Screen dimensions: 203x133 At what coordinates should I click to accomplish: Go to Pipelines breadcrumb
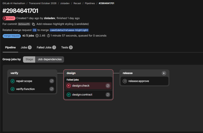click(x=90, y=3)
